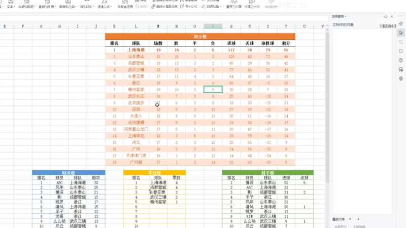The width and height of the screenshot is (406, 228).
Task: Move object up in stacking order
Action: pyautogui.click(x=350, y=219)
